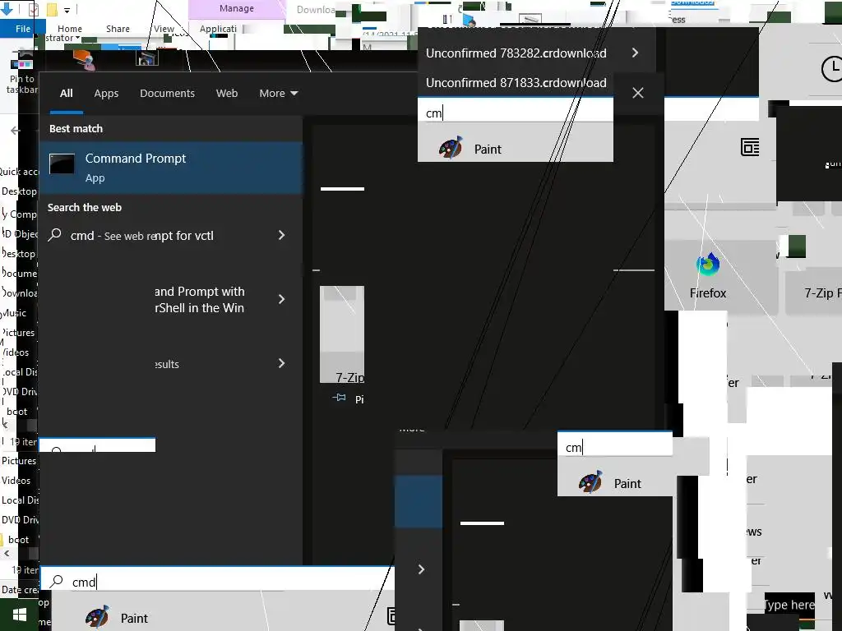
Task: Click the 7-Zip thumbnail in search preview
Action: 342,334
